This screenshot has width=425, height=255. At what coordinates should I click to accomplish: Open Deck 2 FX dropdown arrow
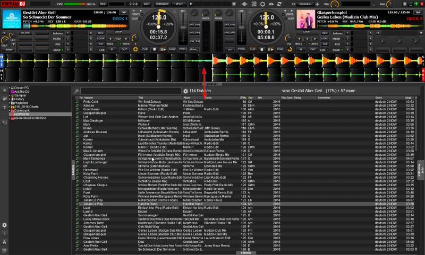click(421, 33)
